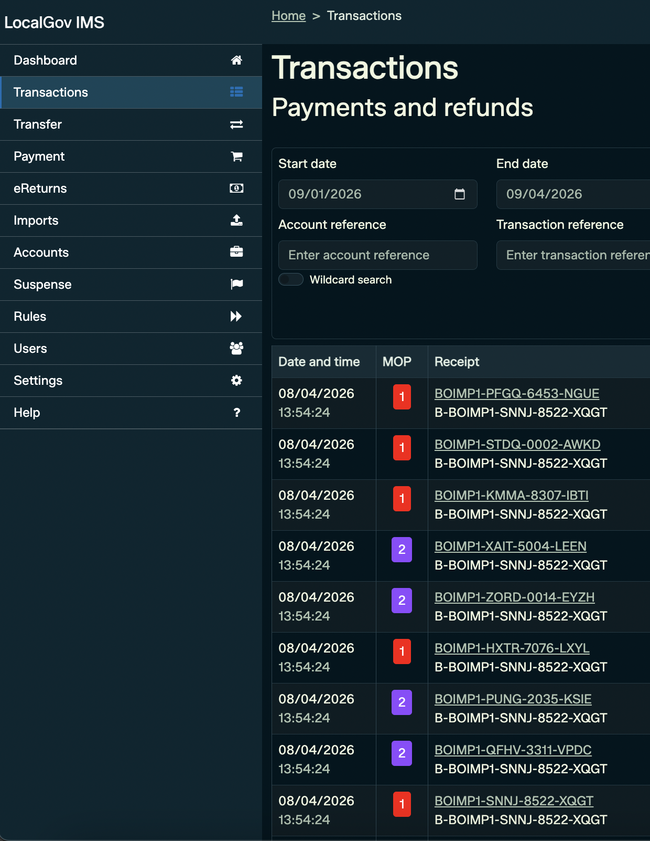Click the Rules fast-forward icon

(236, 316)
